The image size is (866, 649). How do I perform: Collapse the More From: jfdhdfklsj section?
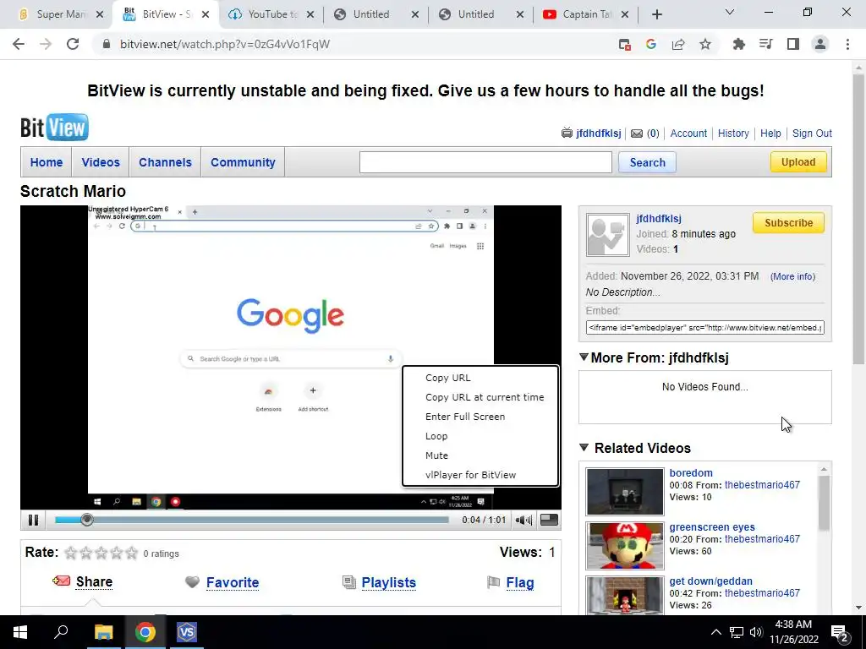[584, 357]
